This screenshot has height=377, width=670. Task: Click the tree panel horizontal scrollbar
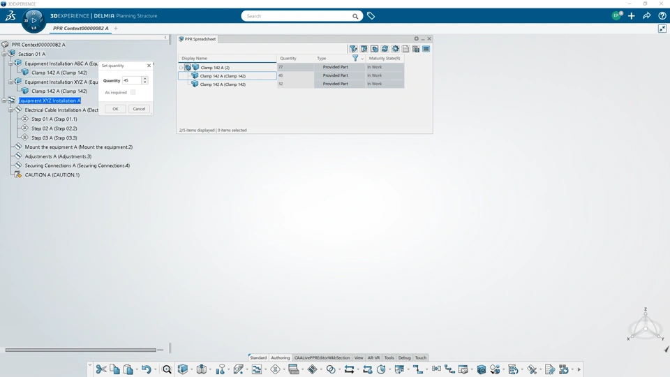(x=81, y=350)
